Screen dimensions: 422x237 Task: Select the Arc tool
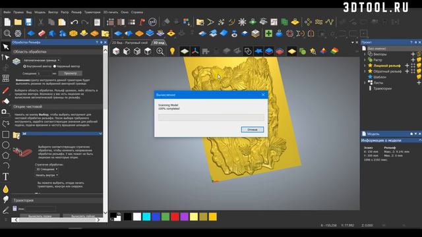[6, 165]
